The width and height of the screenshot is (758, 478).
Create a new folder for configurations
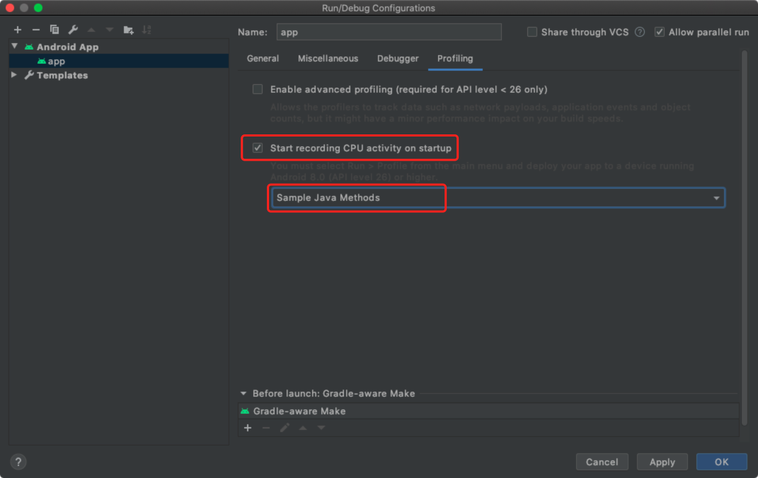128,30
